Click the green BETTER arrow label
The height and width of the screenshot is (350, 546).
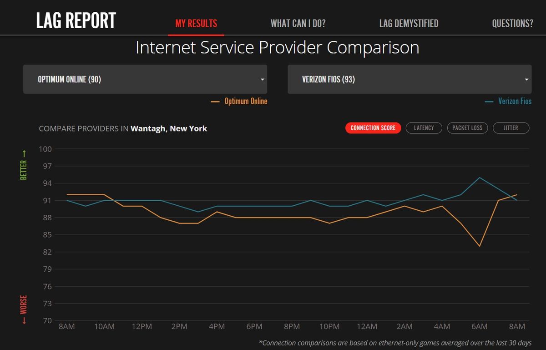click(x=24, y=165)
